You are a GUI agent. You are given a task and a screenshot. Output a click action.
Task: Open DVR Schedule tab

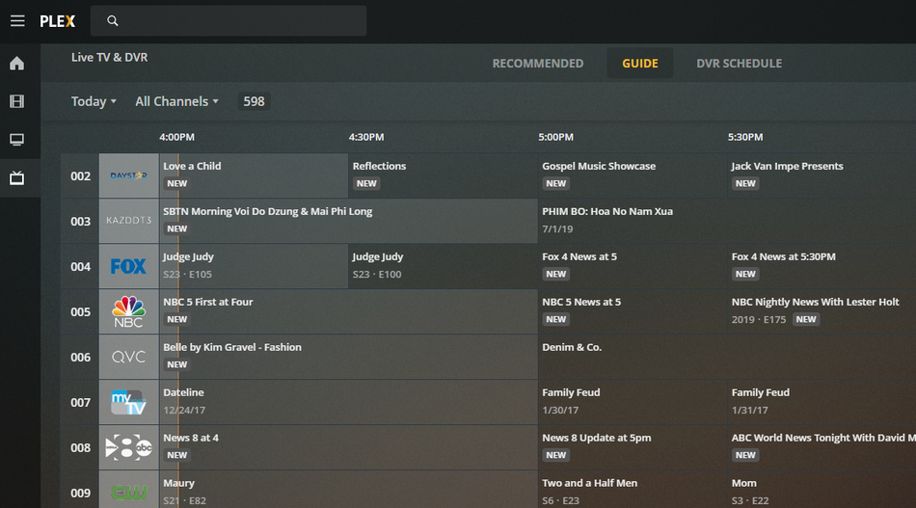click(x=739, y=63)
